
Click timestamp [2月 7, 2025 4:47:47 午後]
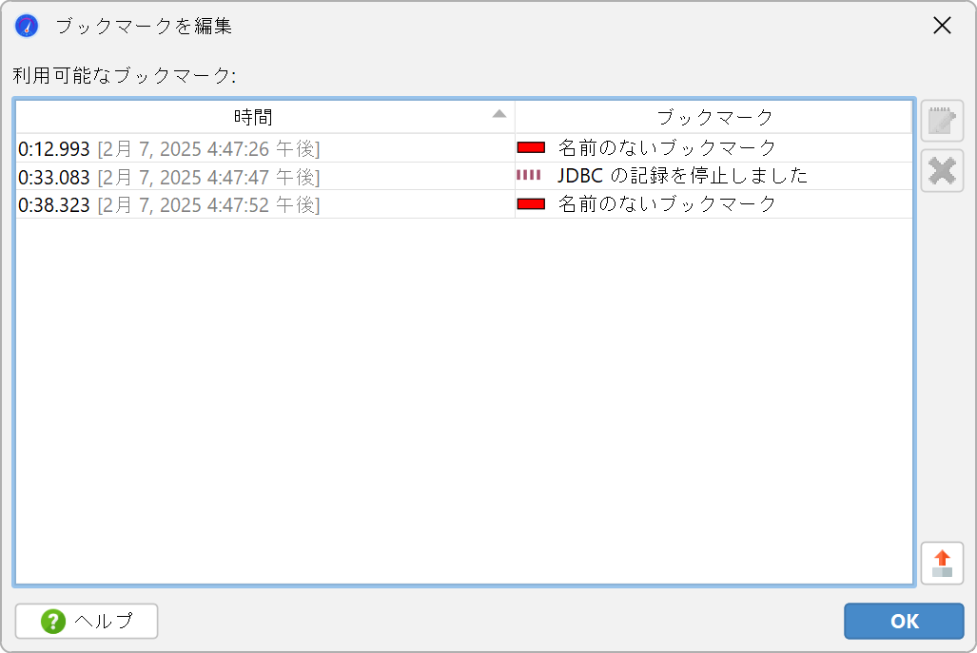pyautogui.click(x=208, y=178)
